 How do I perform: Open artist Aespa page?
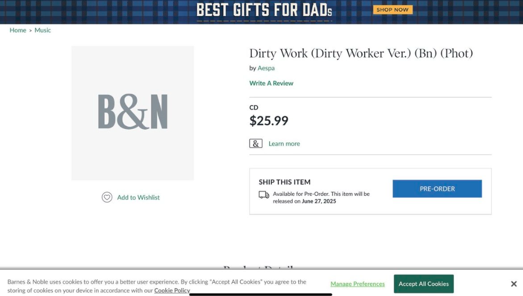(x=266, y=68)
